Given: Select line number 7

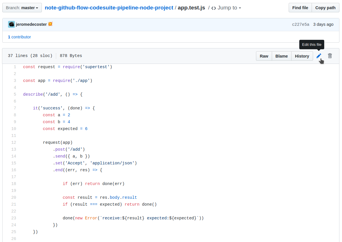Looking at the screenshot, I should tap(15, 108).
